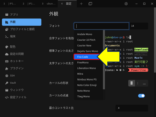Choose Courier 10 Pitch font

click(88, 40)
